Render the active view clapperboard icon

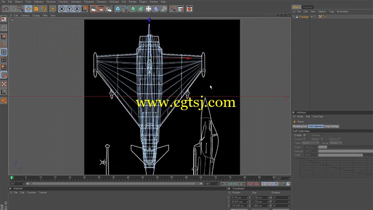point(94,9)
